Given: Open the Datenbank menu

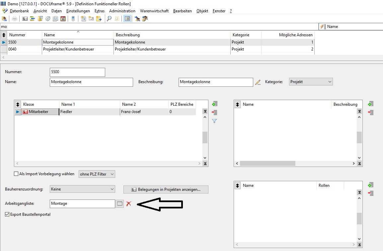Looking at the screenshot, I should click(x=19, y=11).
